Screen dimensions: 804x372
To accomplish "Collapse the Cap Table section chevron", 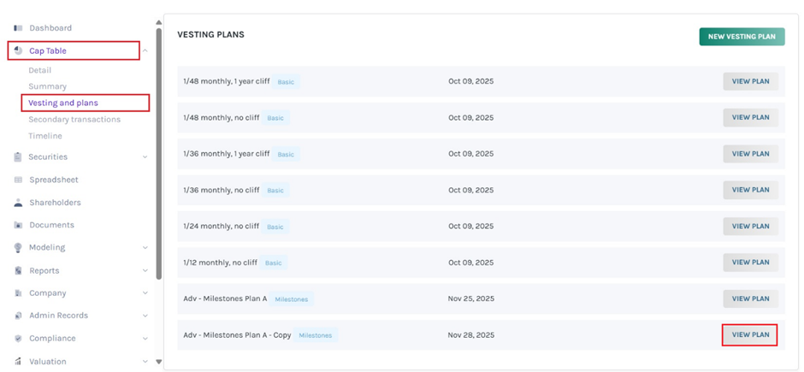I will tap(145, 50).
